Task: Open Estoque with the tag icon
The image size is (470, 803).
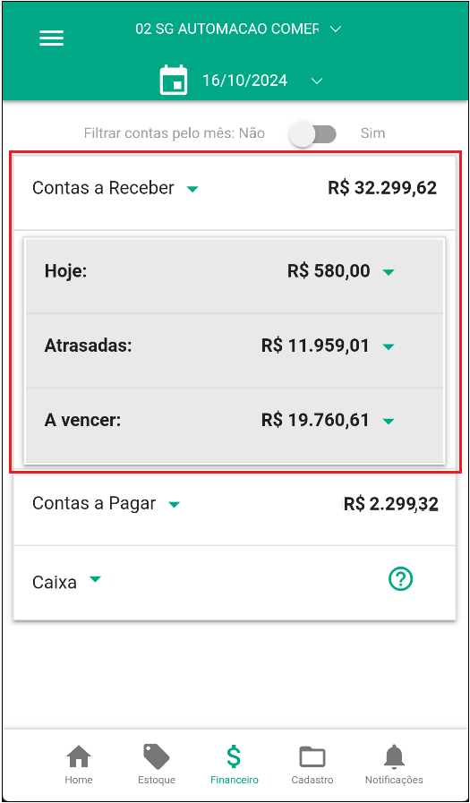Action: [x=157, y=756]
